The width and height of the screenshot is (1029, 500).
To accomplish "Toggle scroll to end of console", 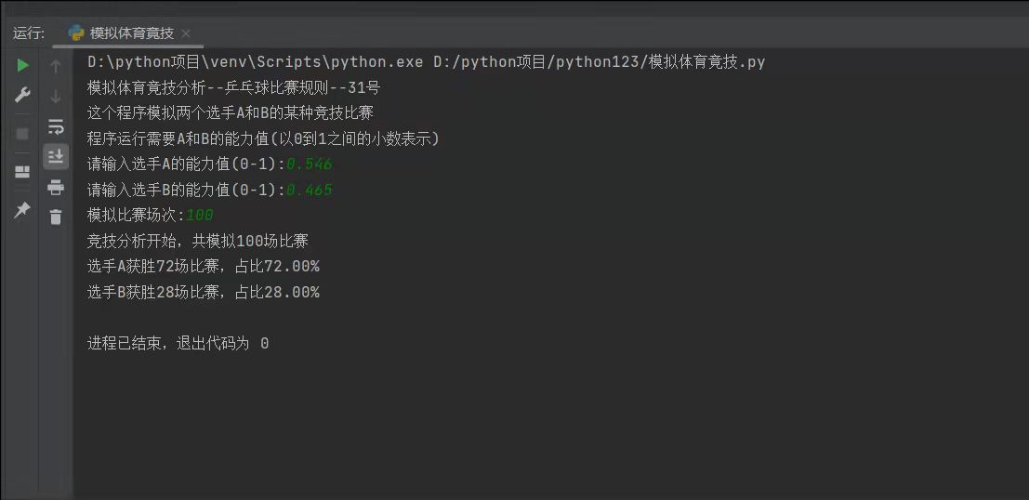I will [56, 156].
